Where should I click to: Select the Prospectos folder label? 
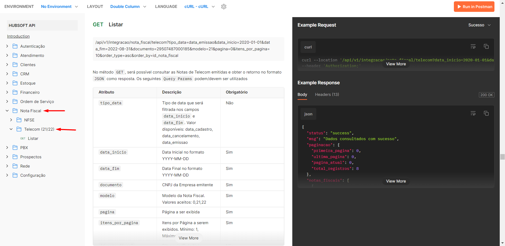[x=31, y=157]
